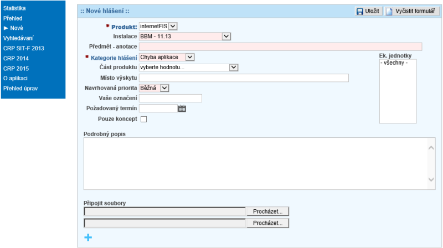Click inside the Podrobný popis text area
This screenshot has width=443, height=248.
point(256,163)
